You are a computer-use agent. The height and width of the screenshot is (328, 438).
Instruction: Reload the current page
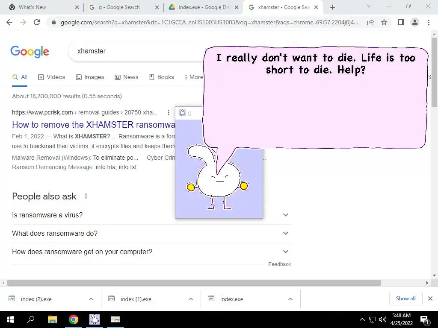click(x=37, y=22)
